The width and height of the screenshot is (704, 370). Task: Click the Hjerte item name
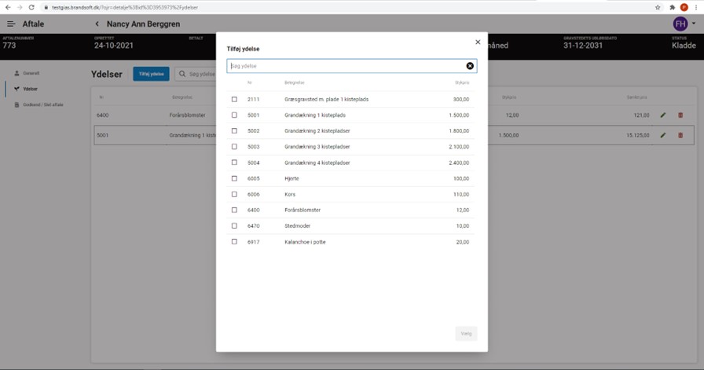(x=291, y=178)
